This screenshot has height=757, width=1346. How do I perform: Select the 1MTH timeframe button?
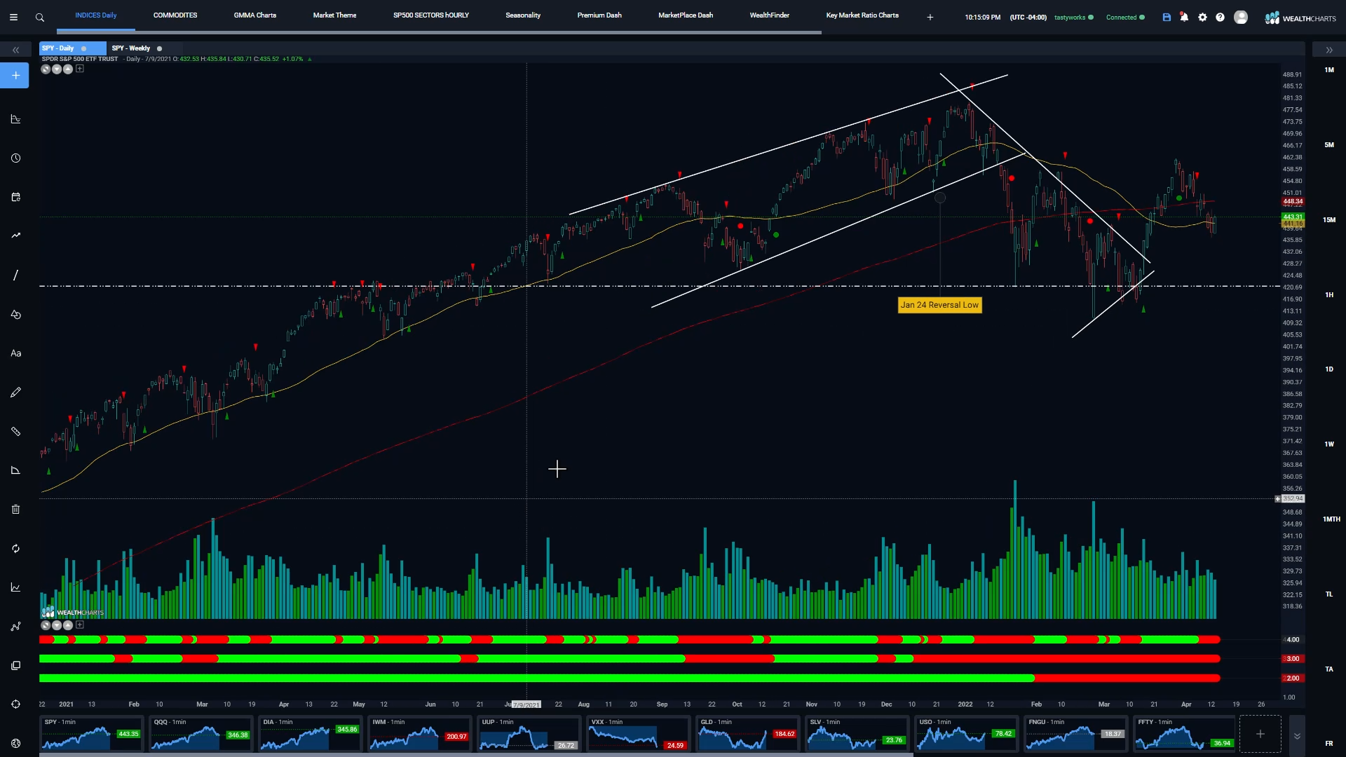click(x=1331, y=519)
